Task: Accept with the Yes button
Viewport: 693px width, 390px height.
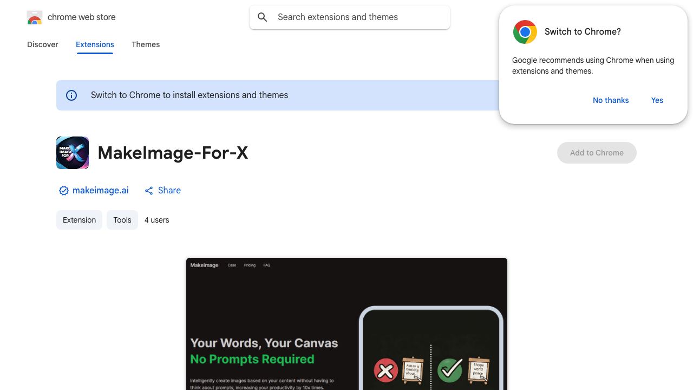Action: coord(657,100)
